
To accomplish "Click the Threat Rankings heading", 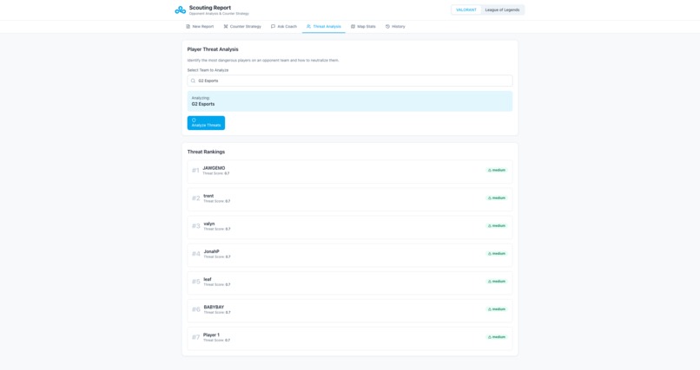I will [206, 152].
